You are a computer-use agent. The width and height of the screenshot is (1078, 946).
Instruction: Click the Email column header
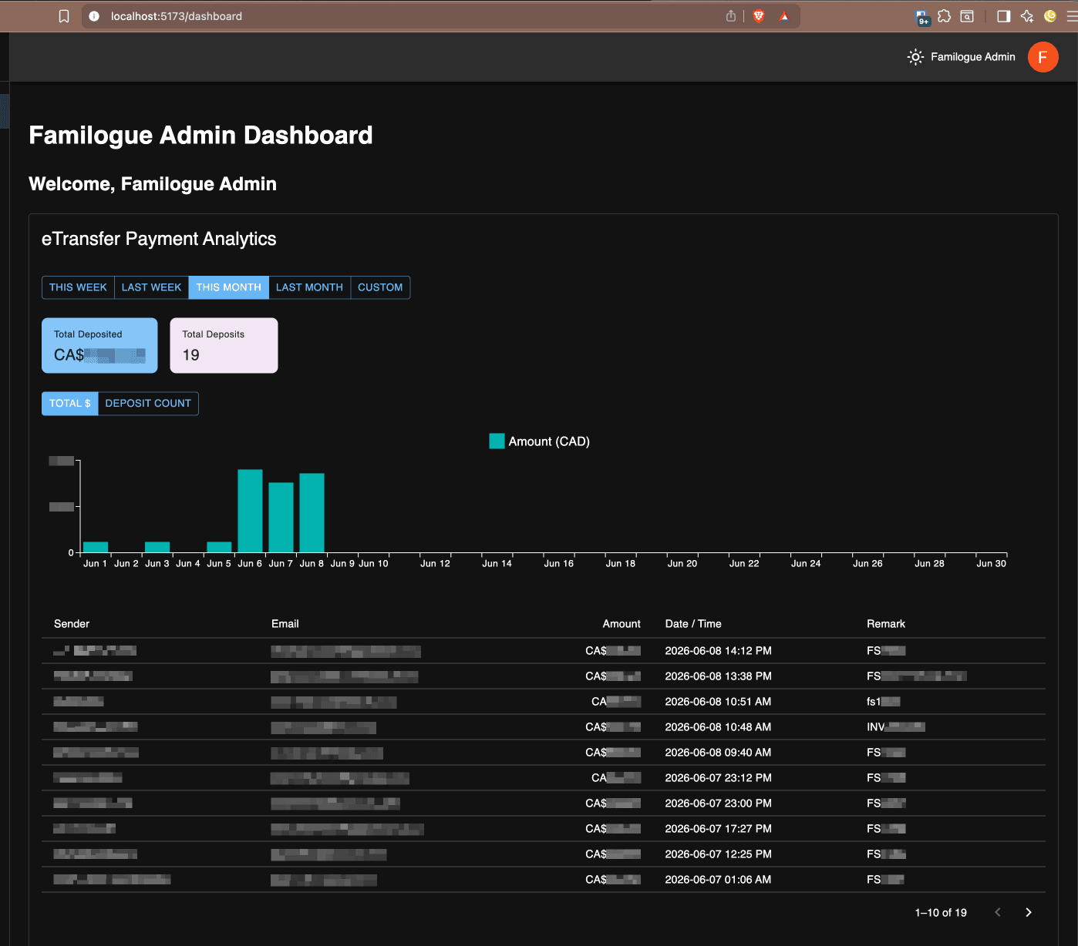285,624
